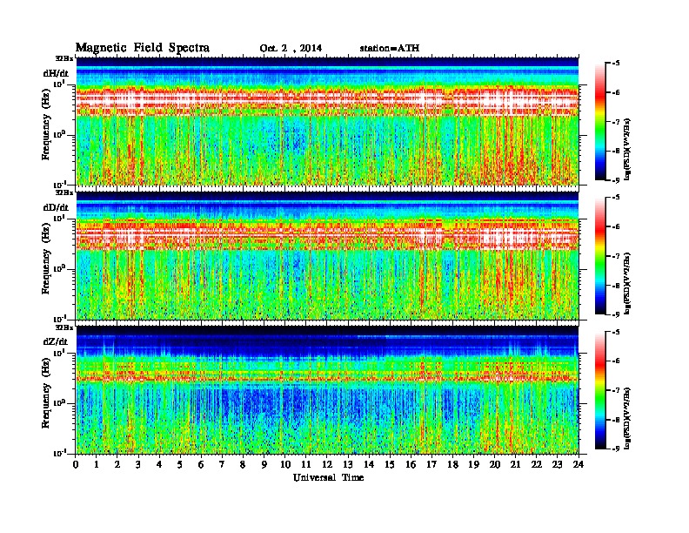Click the date "Oct. 2, 2014"
Screen dimensions: 689x533
[x=291, y=49]
